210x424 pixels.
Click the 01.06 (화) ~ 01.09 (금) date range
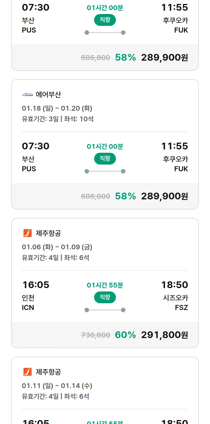(x=57, y=247)
